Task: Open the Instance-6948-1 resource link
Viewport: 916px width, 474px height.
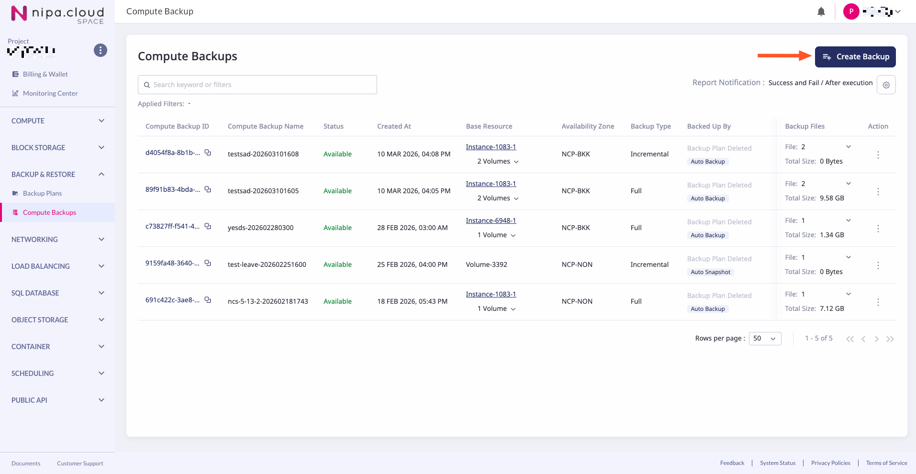Action: click(491, 220)
